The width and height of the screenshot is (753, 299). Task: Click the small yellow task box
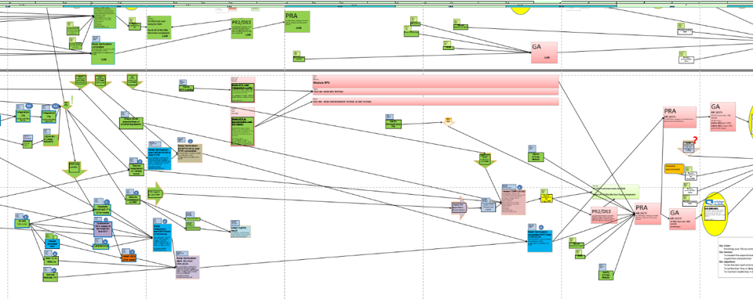tap(547, 198)
